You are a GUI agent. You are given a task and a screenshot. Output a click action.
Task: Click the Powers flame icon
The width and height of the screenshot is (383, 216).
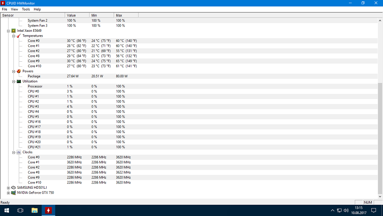[19, 71]
